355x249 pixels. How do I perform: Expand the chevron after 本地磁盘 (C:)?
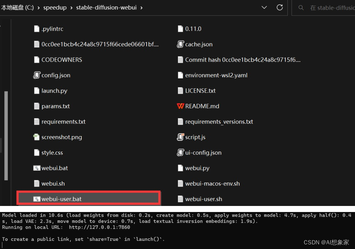(x=38, y=8)
